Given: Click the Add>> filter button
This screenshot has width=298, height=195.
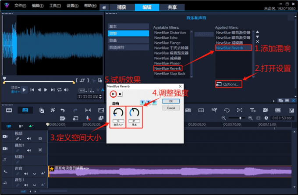Looking at the screenshot, I should [204, 34].
